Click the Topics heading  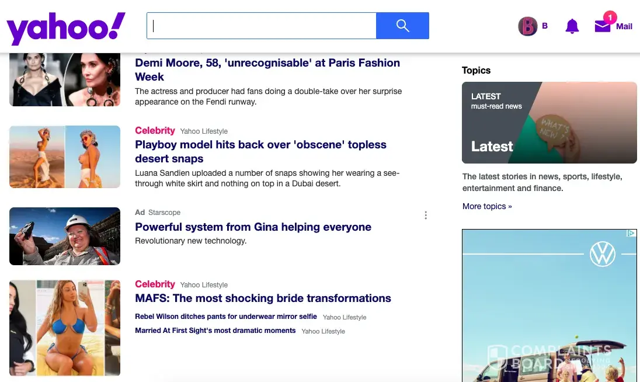pyautogui.click(x=476, y=70)
